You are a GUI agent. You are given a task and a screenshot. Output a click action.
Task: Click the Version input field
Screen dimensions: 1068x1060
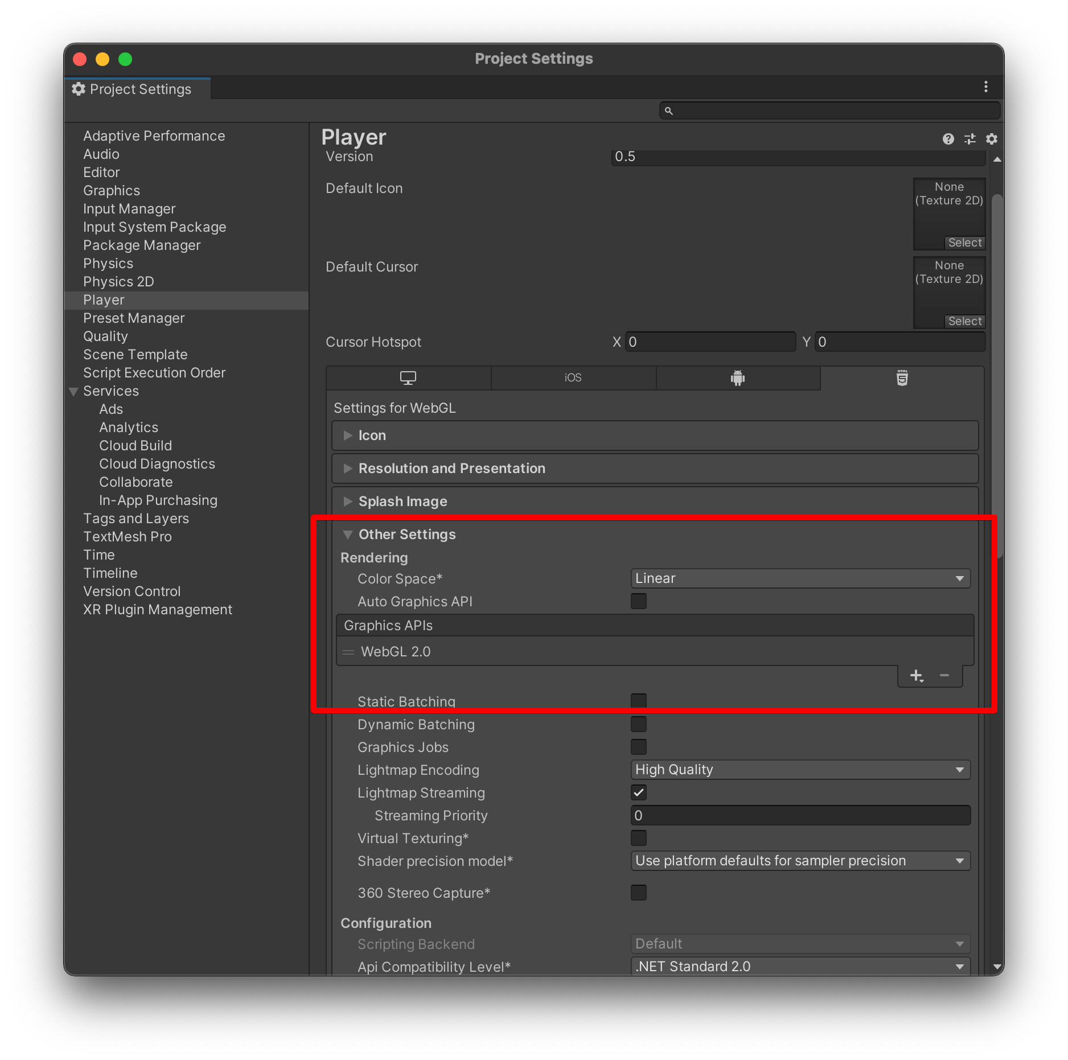(x=798, y=157)
